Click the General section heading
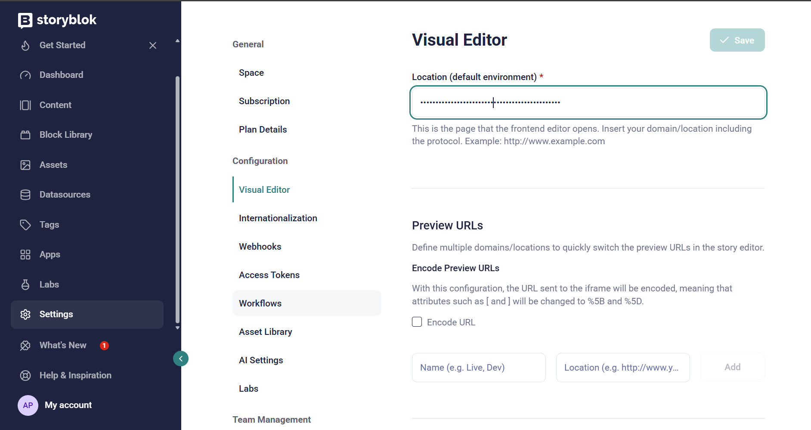The width and height of the screenshot is (811, 430). click(x=248, y=44)
